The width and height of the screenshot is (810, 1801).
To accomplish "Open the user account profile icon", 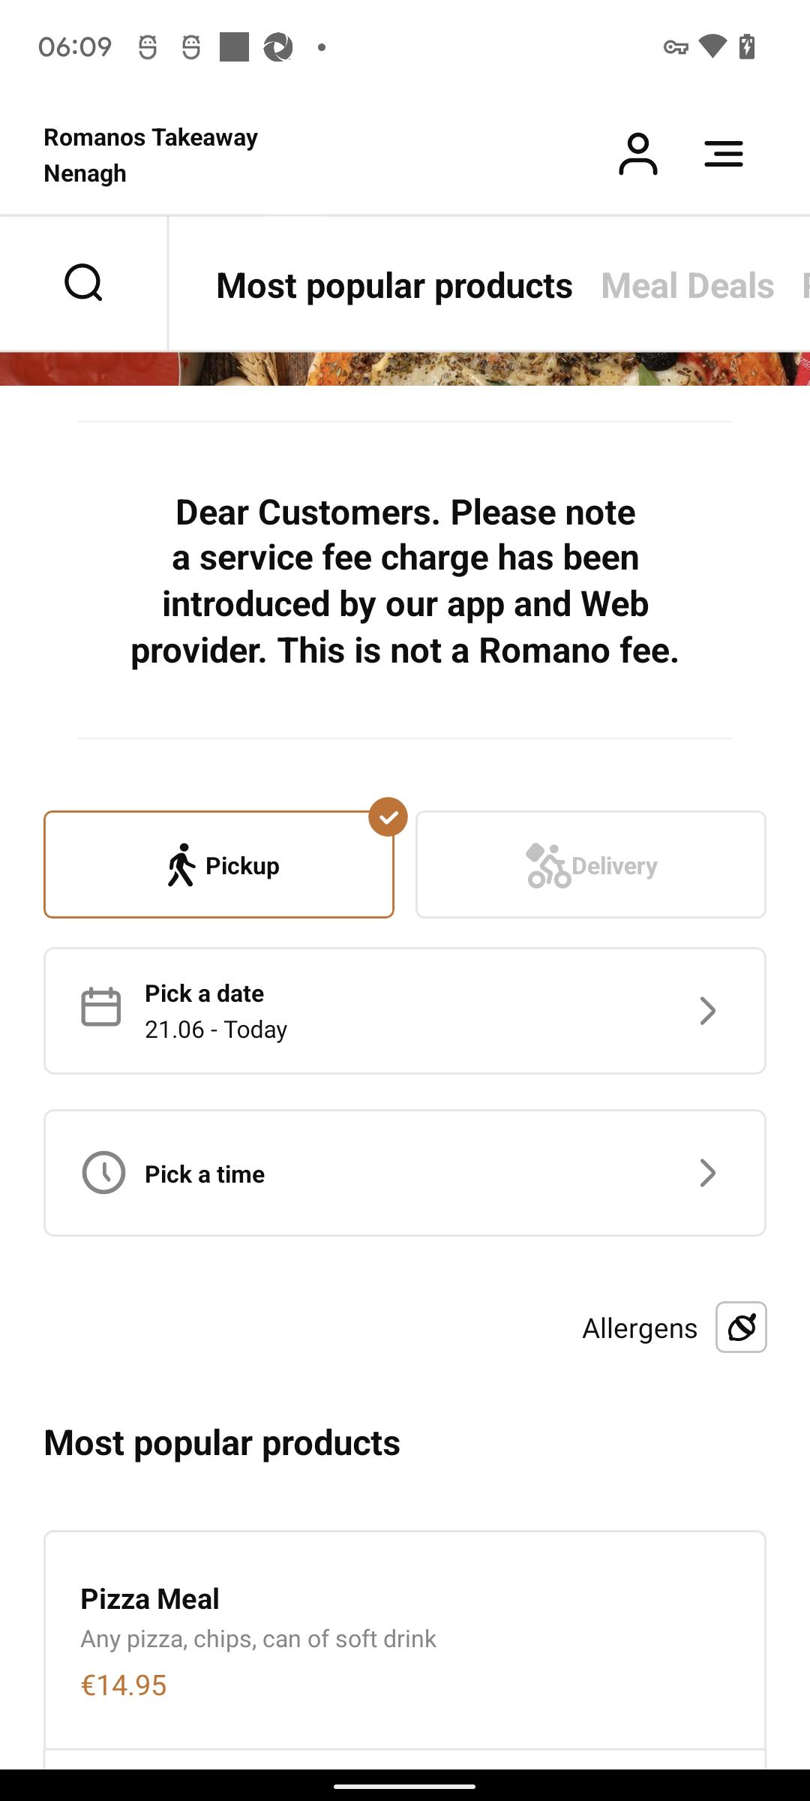I will [x=637, y=155].
